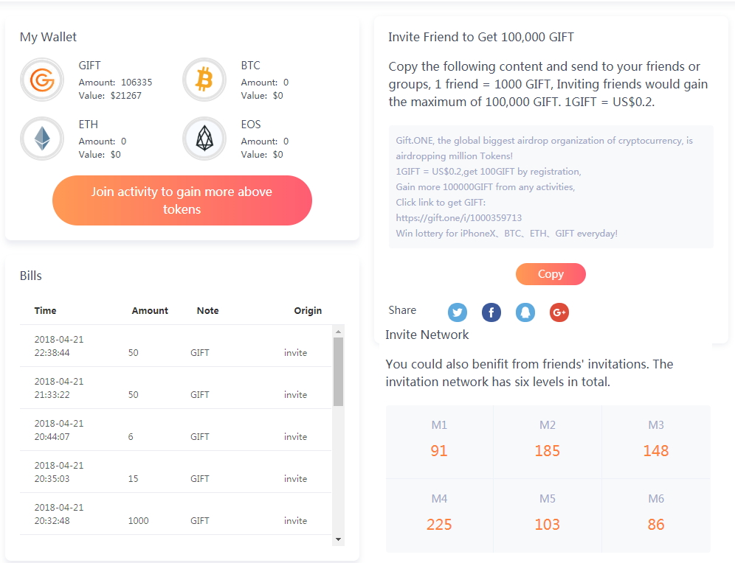Share invite via Facebook icon
Viewport: 735px width, 563px height.
(x=491, y=312)
